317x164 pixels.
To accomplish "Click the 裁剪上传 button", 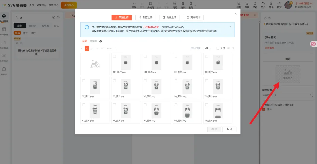I will 146,18.
